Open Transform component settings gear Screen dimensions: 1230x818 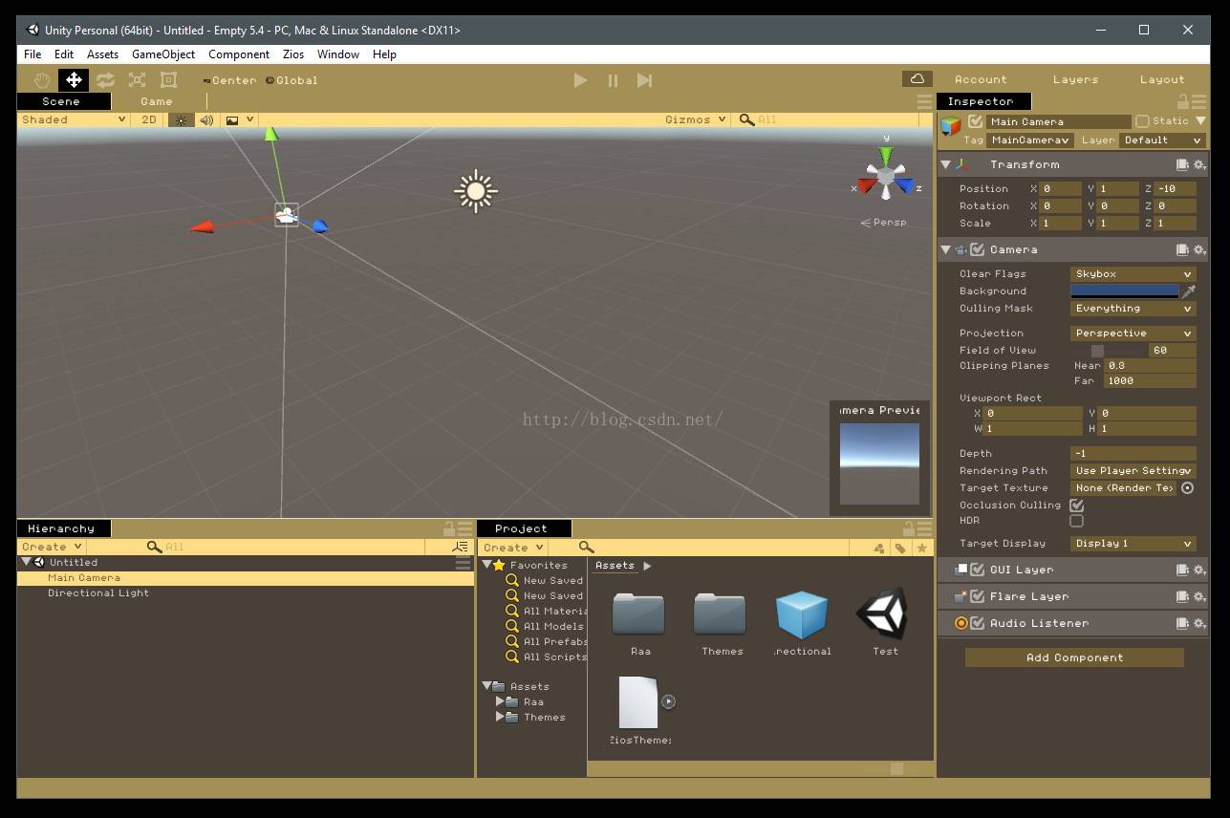(x=1199, y=164)
